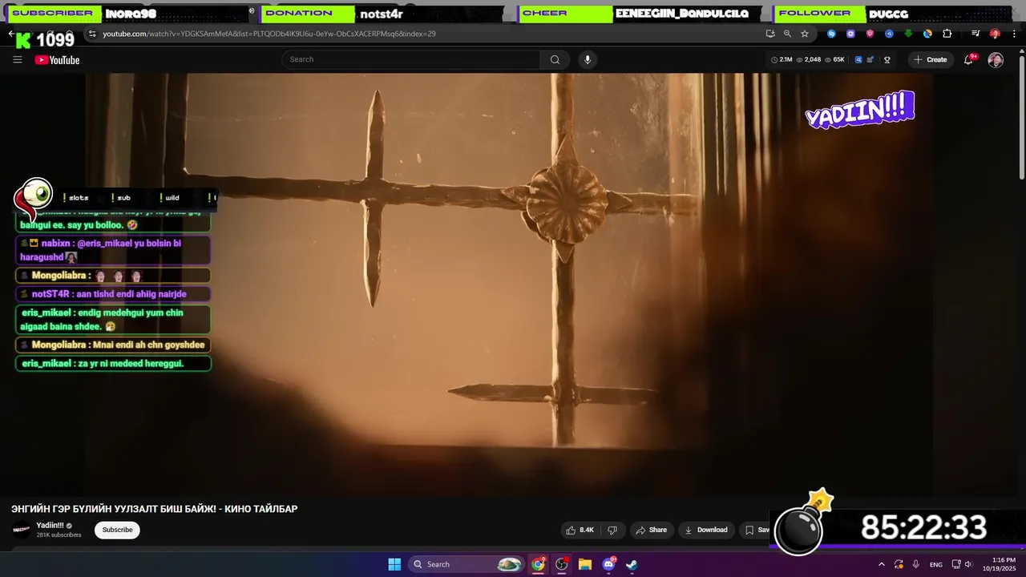Click the YADIIN!!! watermark in video

point(860,111)
